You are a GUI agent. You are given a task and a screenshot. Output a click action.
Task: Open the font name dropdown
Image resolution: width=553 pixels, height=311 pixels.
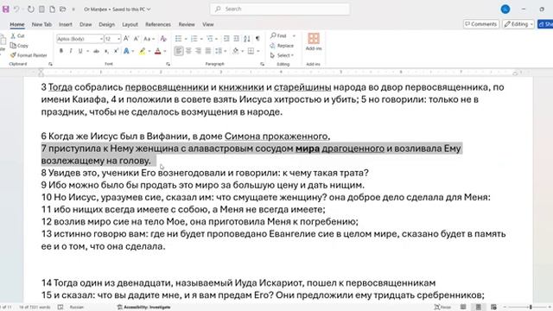[101, 38]
